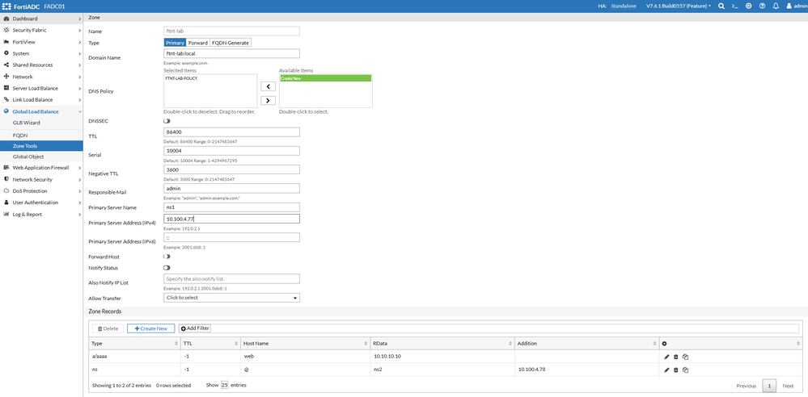Open the firmware version dropdown
The height and width of the screenshot is (397, 808).
click(x=679, y=6)
